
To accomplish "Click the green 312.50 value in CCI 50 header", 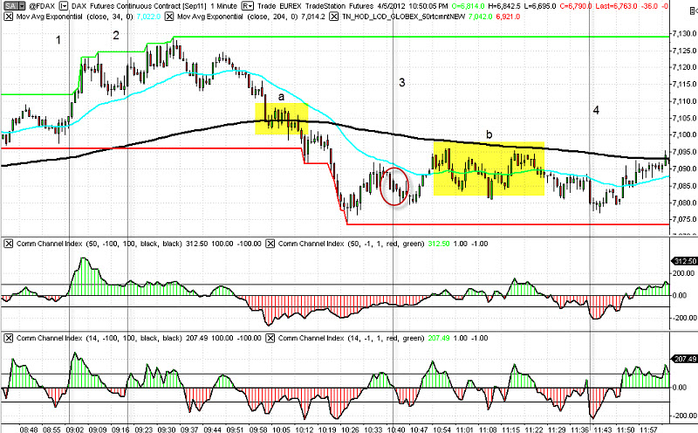I will click(x=439, y=244).
